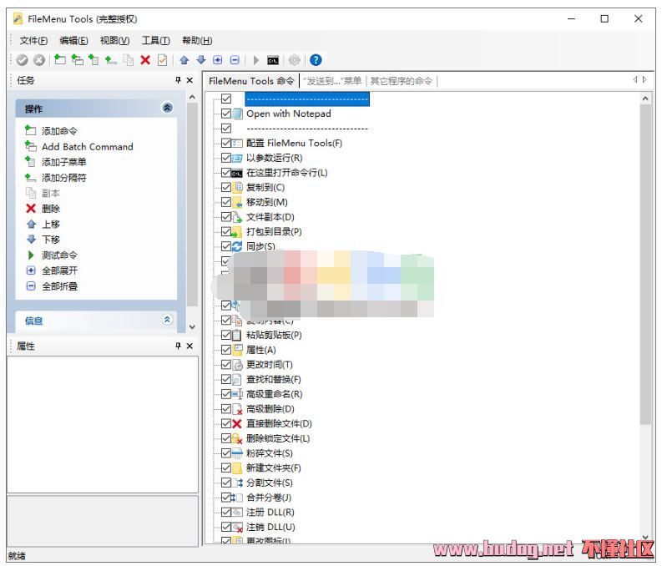Click the add command toolbar icon
Image resolution: width=662 pixels, height=566 pixels.
[60, 60]
